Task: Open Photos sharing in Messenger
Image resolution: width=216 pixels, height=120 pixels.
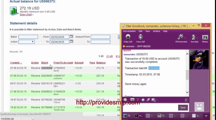Action: [205, 38]
